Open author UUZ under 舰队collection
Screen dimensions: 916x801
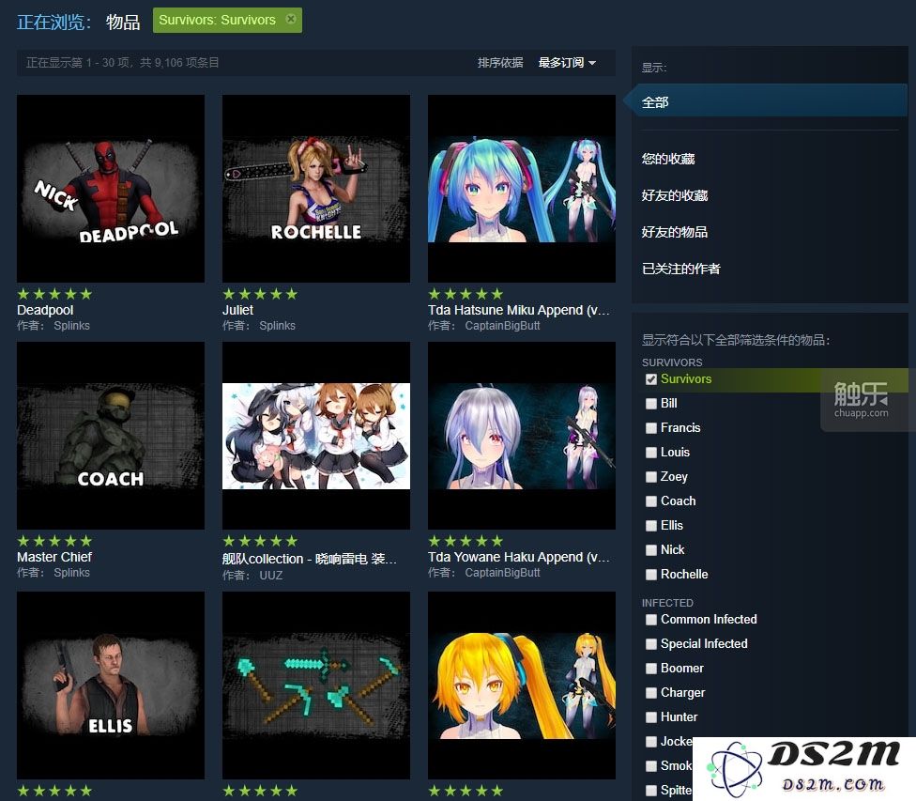[271, 576]
